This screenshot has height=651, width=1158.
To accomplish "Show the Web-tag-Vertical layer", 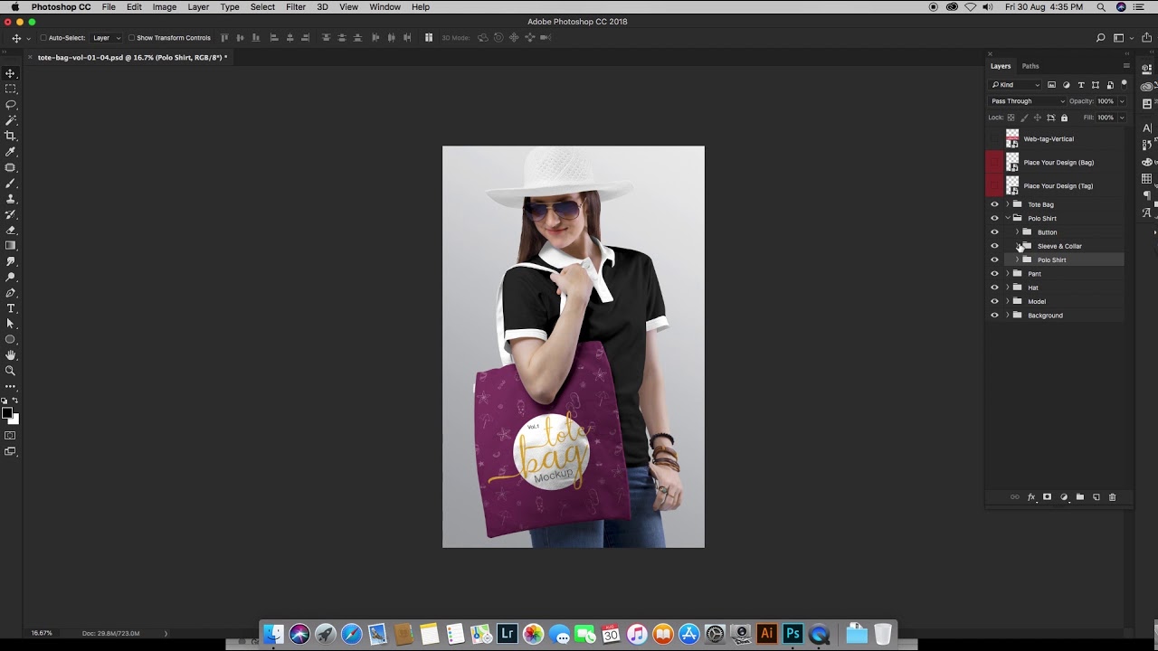I will (x=995, y=139).
